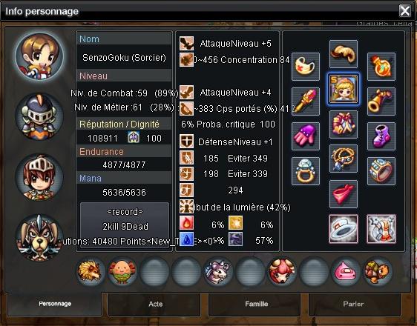Select the pink gloves equipment slot
The width and height of the screenshot is (417, 326).
pos(306,136)
